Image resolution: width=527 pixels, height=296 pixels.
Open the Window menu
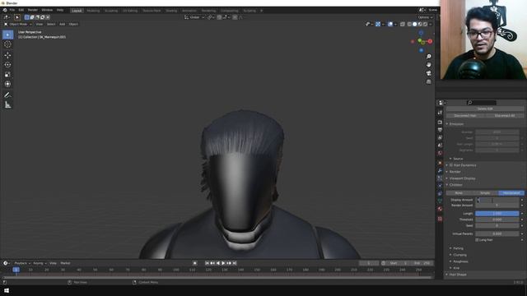tap(47, 11)
